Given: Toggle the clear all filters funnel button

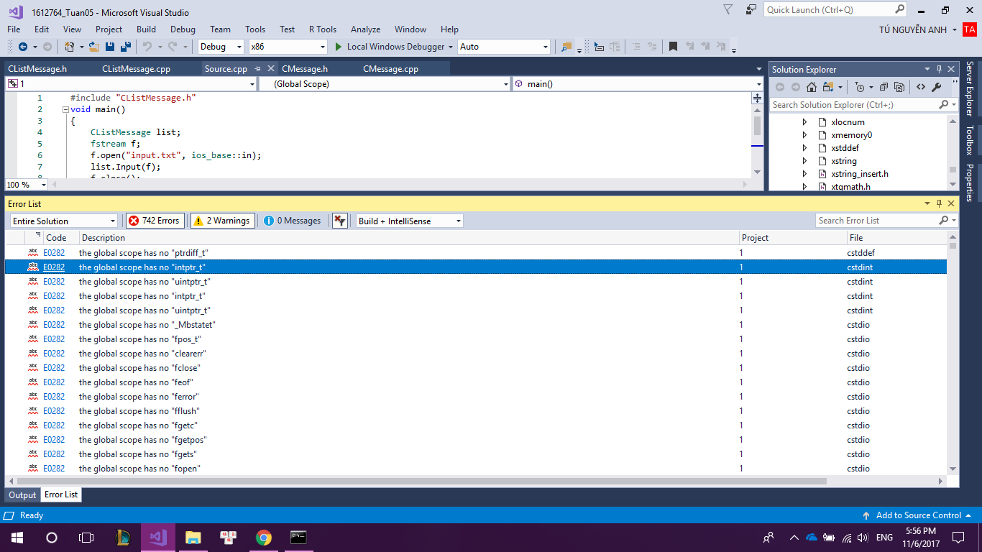Looking at the screenshot, I should [x=340, y=221].
